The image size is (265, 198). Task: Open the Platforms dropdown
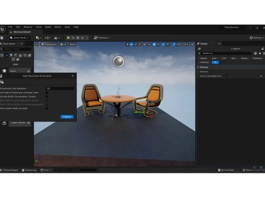coord(102,38)
